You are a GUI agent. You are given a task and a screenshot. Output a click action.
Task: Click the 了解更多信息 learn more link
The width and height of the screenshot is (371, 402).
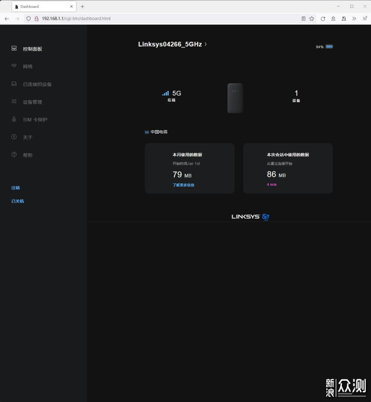click(183, 185)
